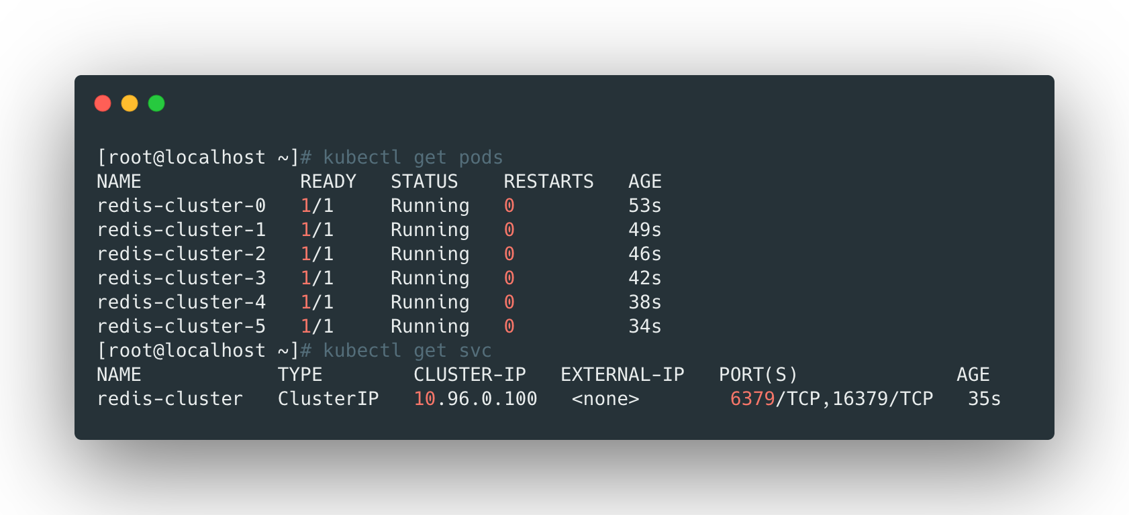Click the 'kubectl get svc' command text
Viewport: 1129px width, 515px height.
pos(407,351)
